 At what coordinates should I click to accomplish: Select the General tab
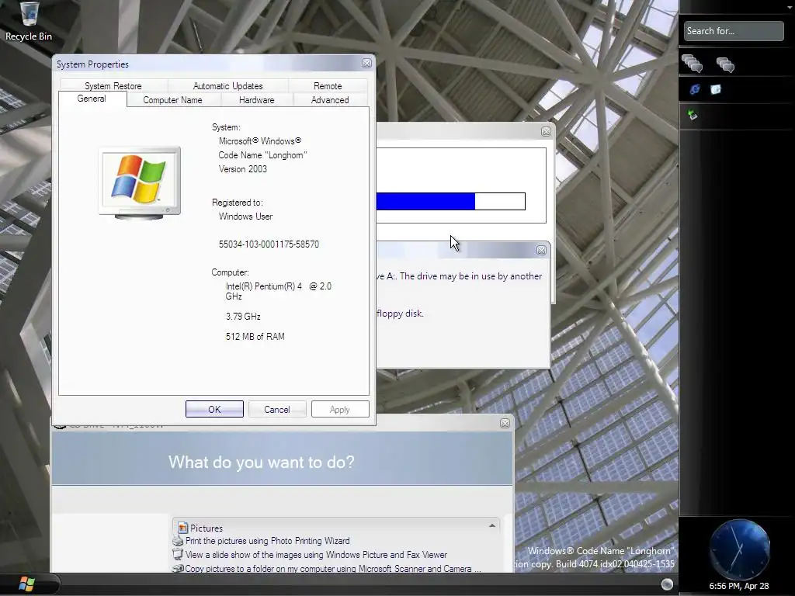pyautogui.click(x=92, y=99)
